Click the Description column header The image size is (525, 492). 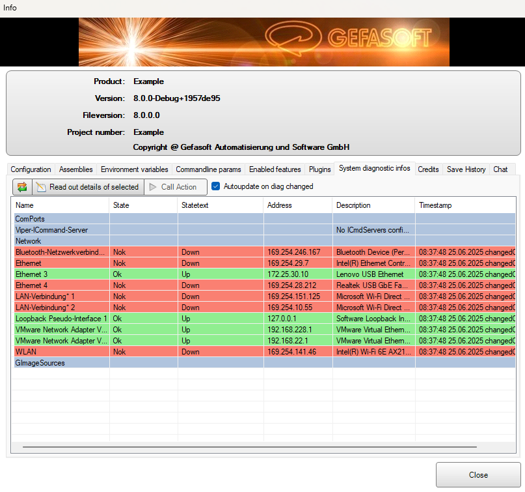(373, 205)
